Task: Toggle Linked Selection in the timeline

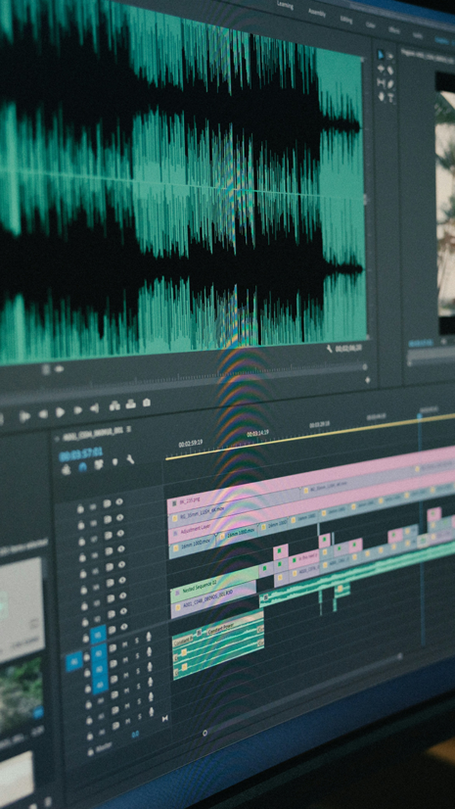Action: (99, 465)
